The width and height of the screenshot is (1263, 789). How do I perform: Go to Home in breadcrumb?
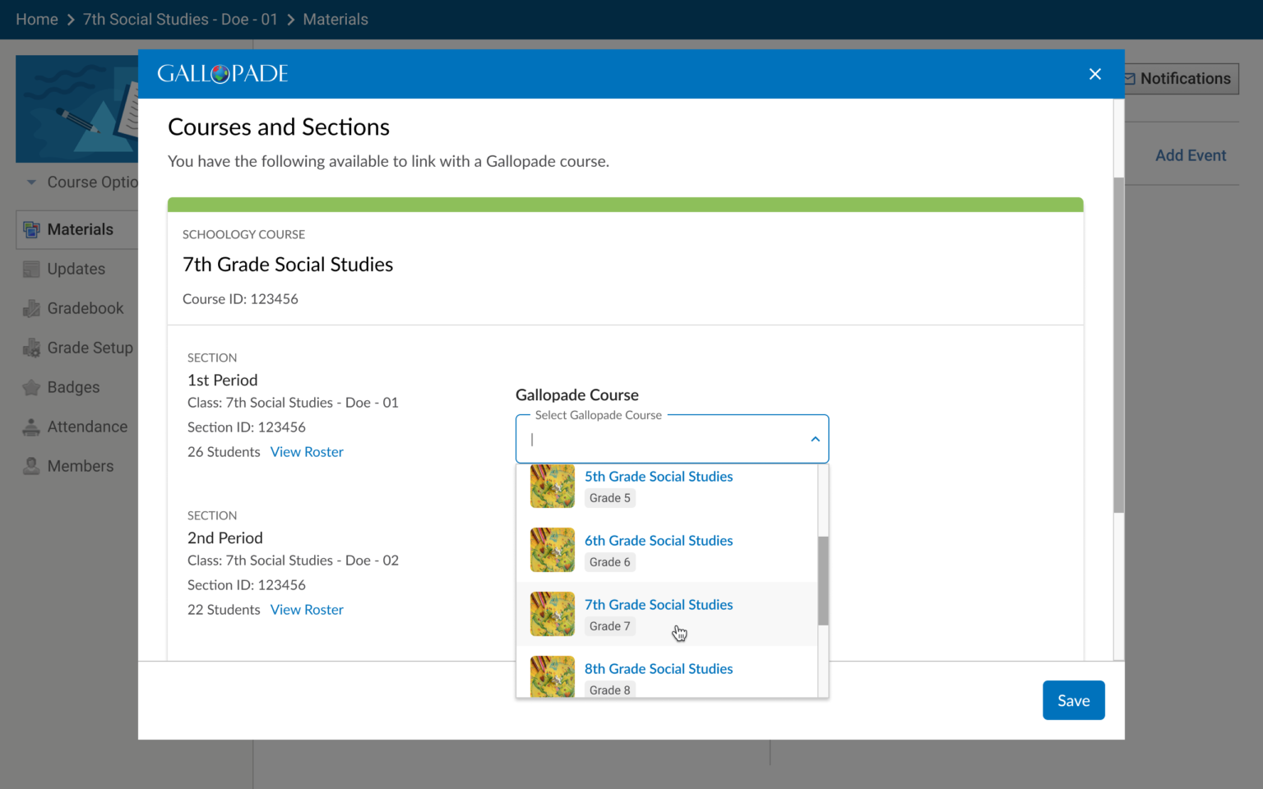[x=37, y=19]
